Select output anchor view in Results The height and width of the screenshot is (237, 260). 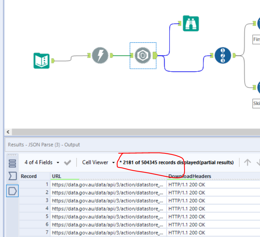point(12,191)
